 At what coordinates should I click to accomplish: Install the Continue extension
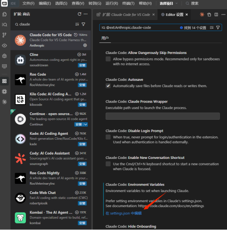tap(79, 124)
